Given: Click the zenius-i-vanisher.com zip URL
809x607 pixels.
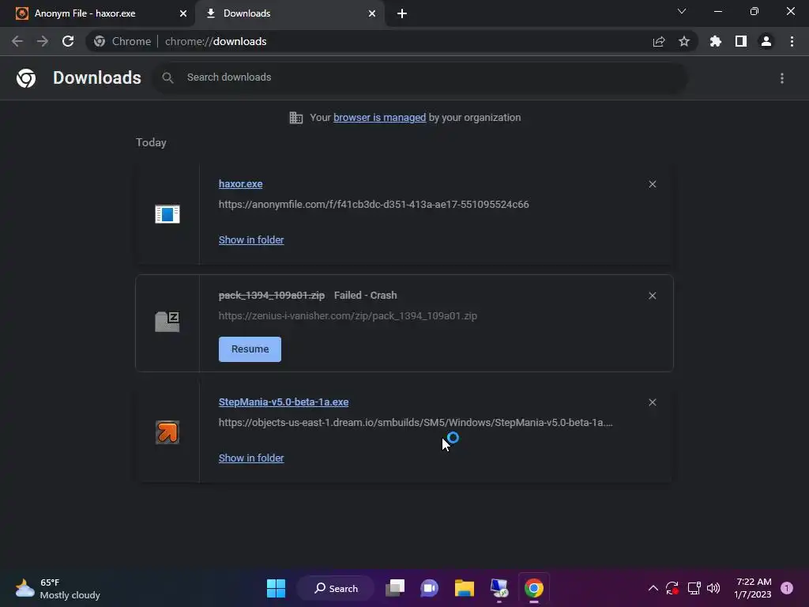Looking at the screenshot, I should coord(348,316).
